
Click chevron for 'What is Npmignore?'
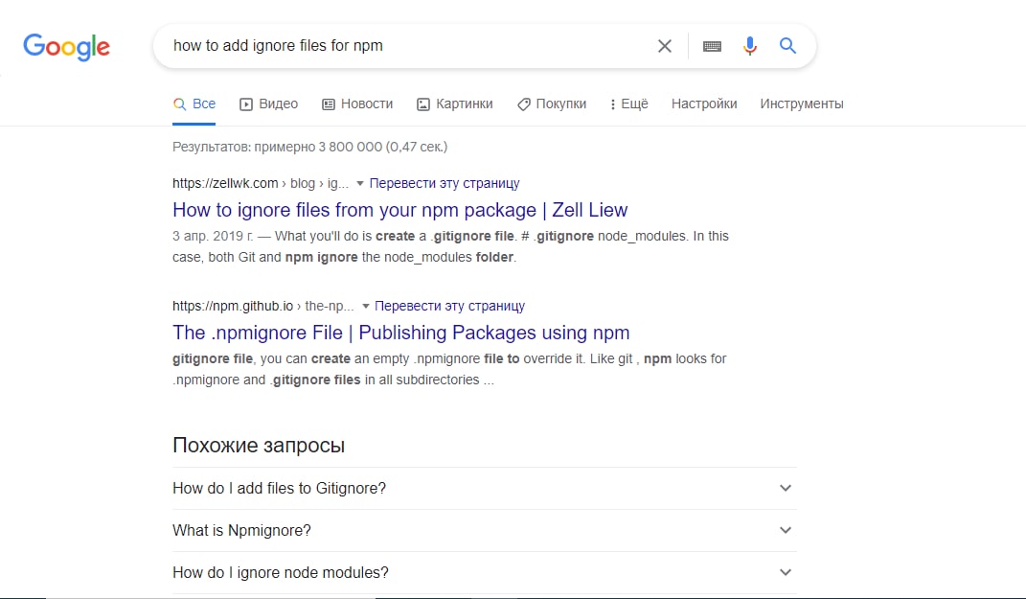point(786,530)
